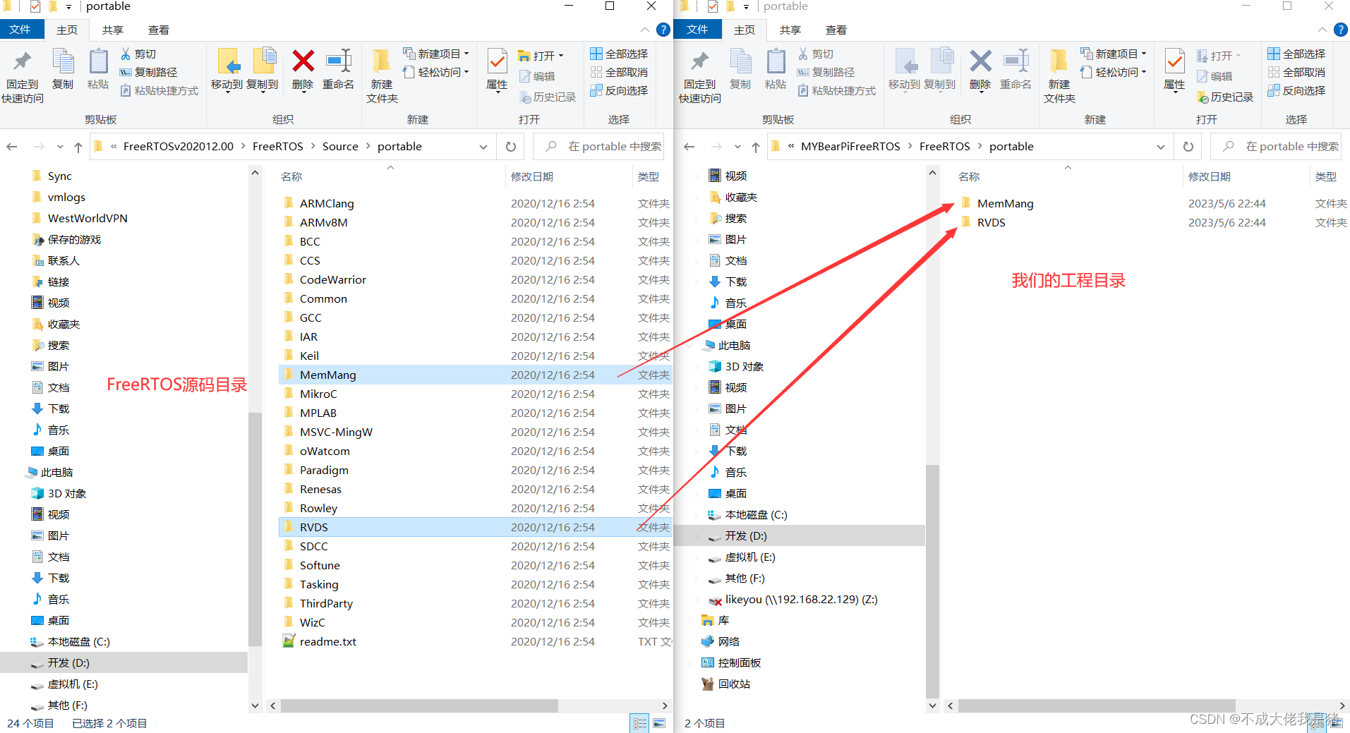Open Home (主页) tab in right window
This screenshot has height=733, width=1350.
tap(745, 30)
